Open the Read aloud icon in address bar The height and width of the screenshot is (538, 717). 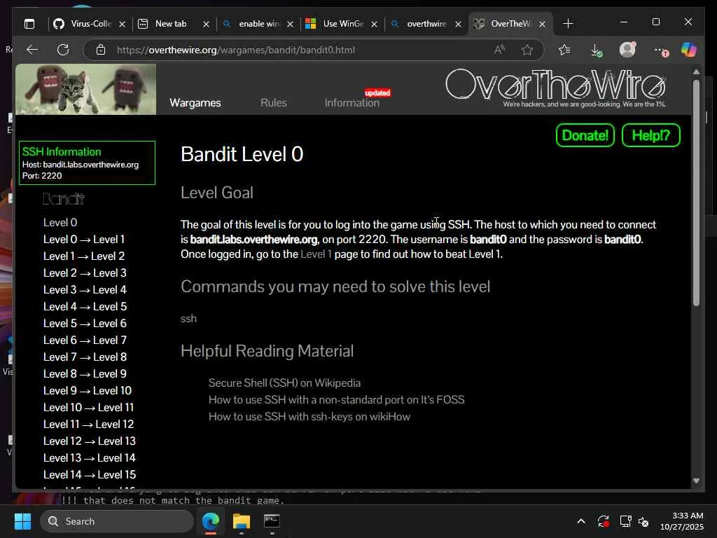[499, 50]
